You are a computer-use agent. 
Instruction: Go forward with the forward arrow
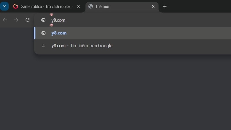[16, 20]
